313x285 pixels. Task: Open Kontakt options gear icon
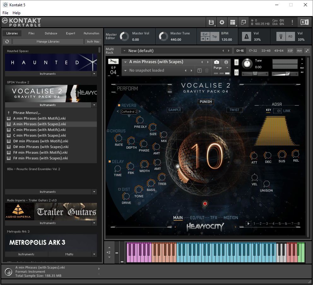(222, 22)
